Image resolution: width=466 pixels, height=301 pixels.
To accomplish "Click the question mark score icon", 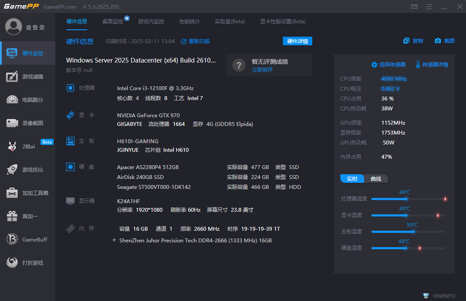I will 239,65.
